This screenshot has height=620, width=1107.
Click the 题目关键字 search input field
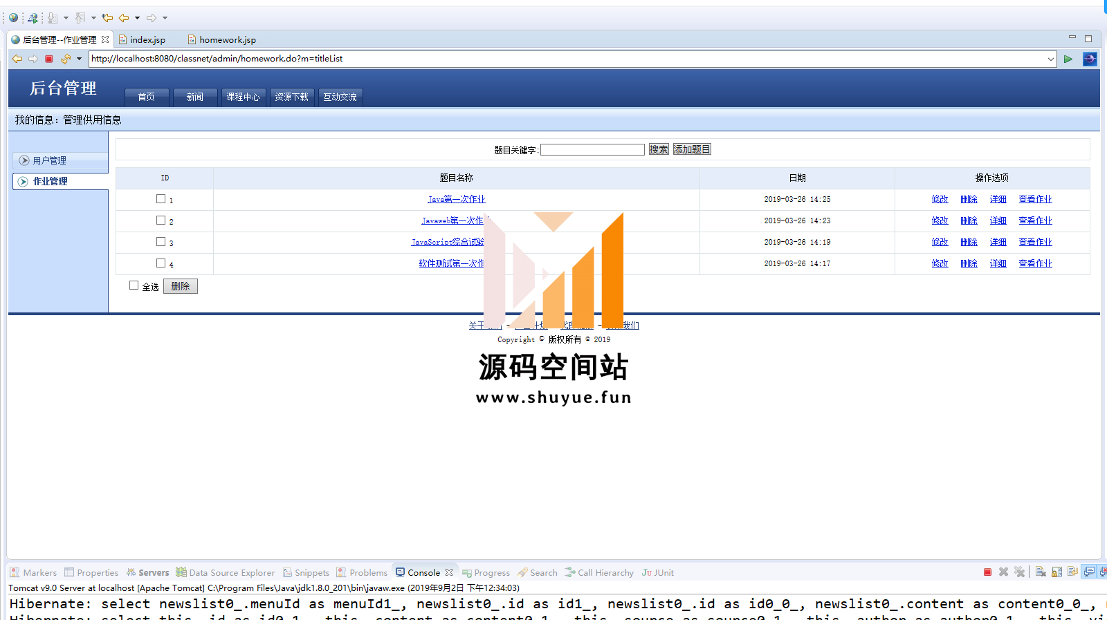(592, 149)
